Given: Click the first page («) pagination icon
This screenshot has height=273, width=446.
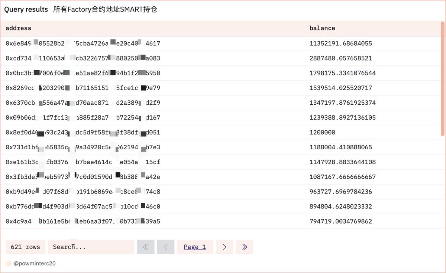Looking at the screenshot, I should coord(146,247).
